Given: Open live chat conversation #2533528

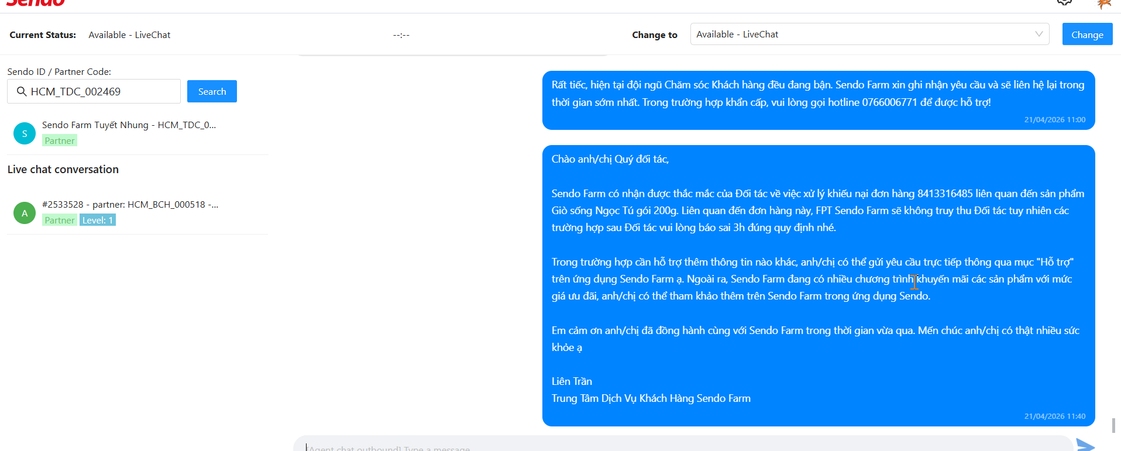Looking at the screenshot, I should click(130, 205).
